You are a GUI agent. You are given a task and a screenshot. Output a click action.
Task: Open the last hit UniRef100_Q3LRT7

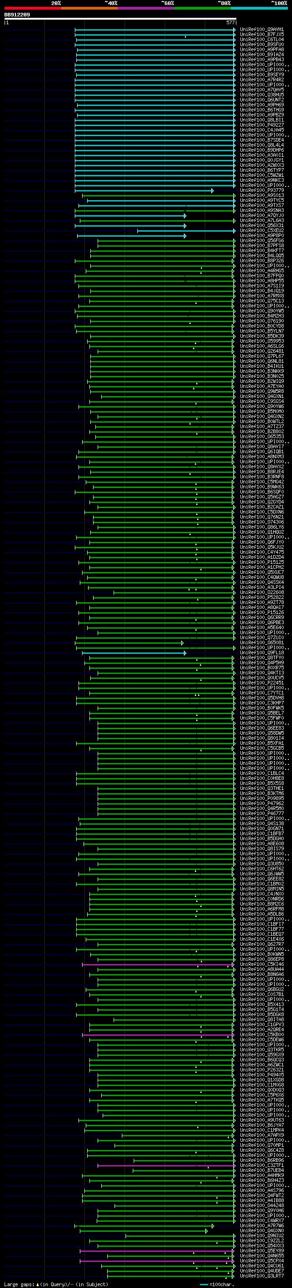(x=262, y=1276)
